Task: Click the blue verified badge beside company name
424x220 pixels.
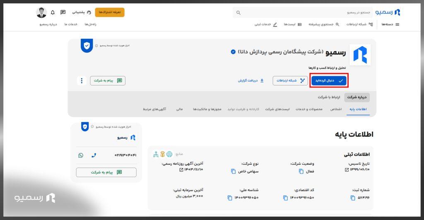Action: (x=233, y=52)
